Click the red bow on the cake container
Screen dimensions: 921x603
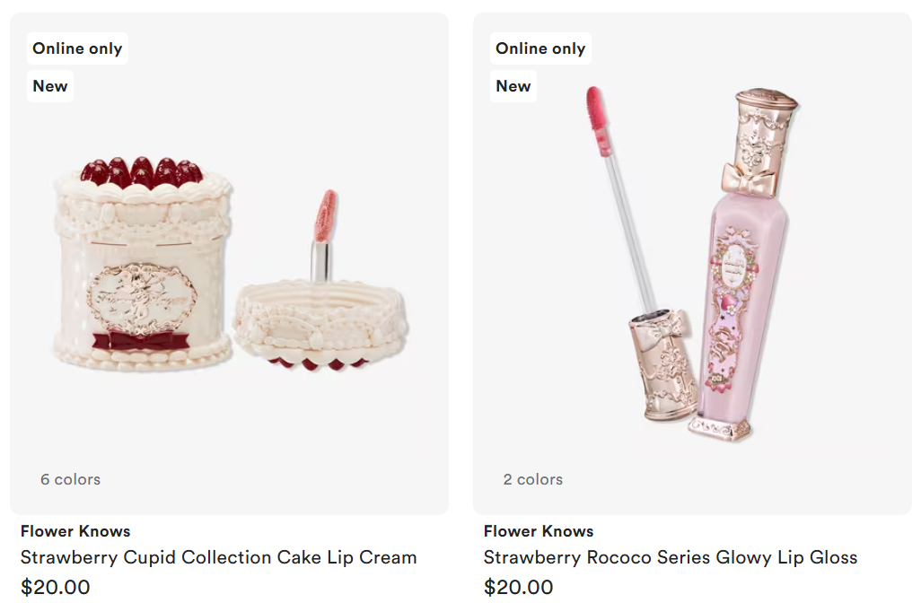tap(140, 341)
